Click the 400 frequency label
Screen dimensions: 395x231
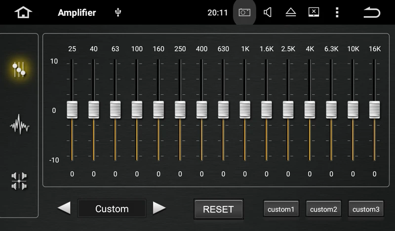[x=202, y=49]
